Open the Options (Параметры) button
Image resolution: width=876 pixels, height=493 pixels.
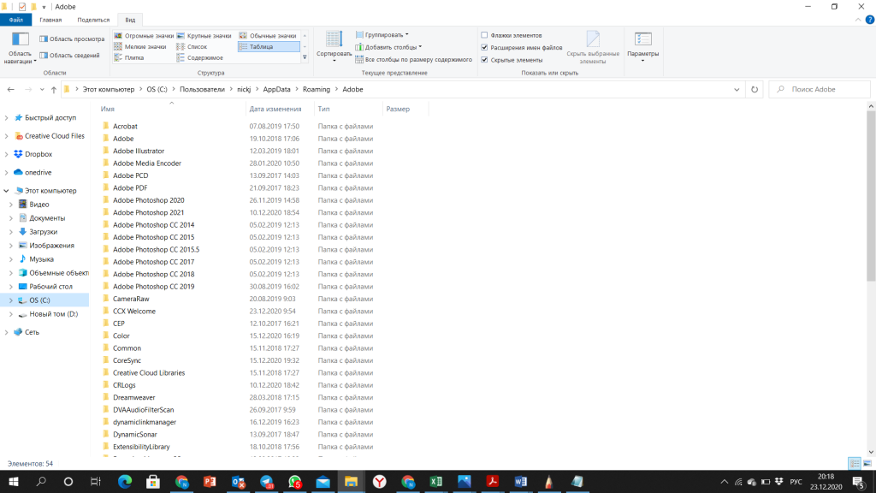643,47
